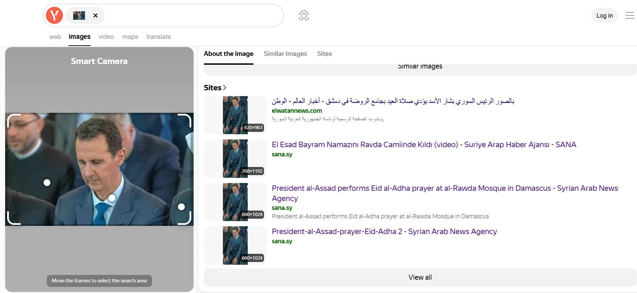Switch to the Sites tab
This screenshot has width=637, height=293.
tap(324, 53)
